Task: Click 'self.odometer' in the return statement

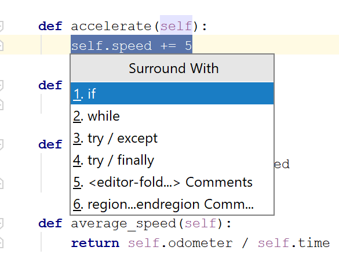Action: [180, 243]
